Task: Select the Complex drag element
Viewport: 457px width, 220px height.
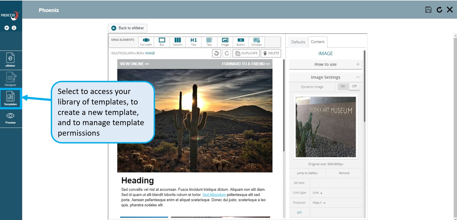Action: (257, 42)
